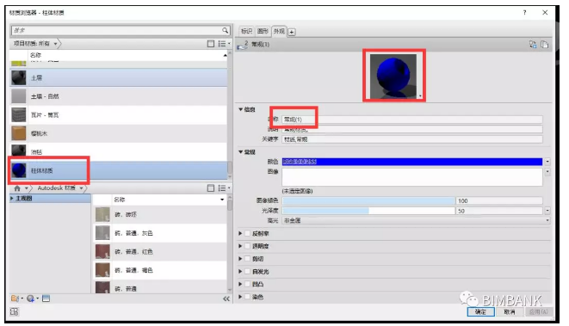Screen dimensions: 569x326
Task: Click the duplicate asset icon
Action: 544,45
